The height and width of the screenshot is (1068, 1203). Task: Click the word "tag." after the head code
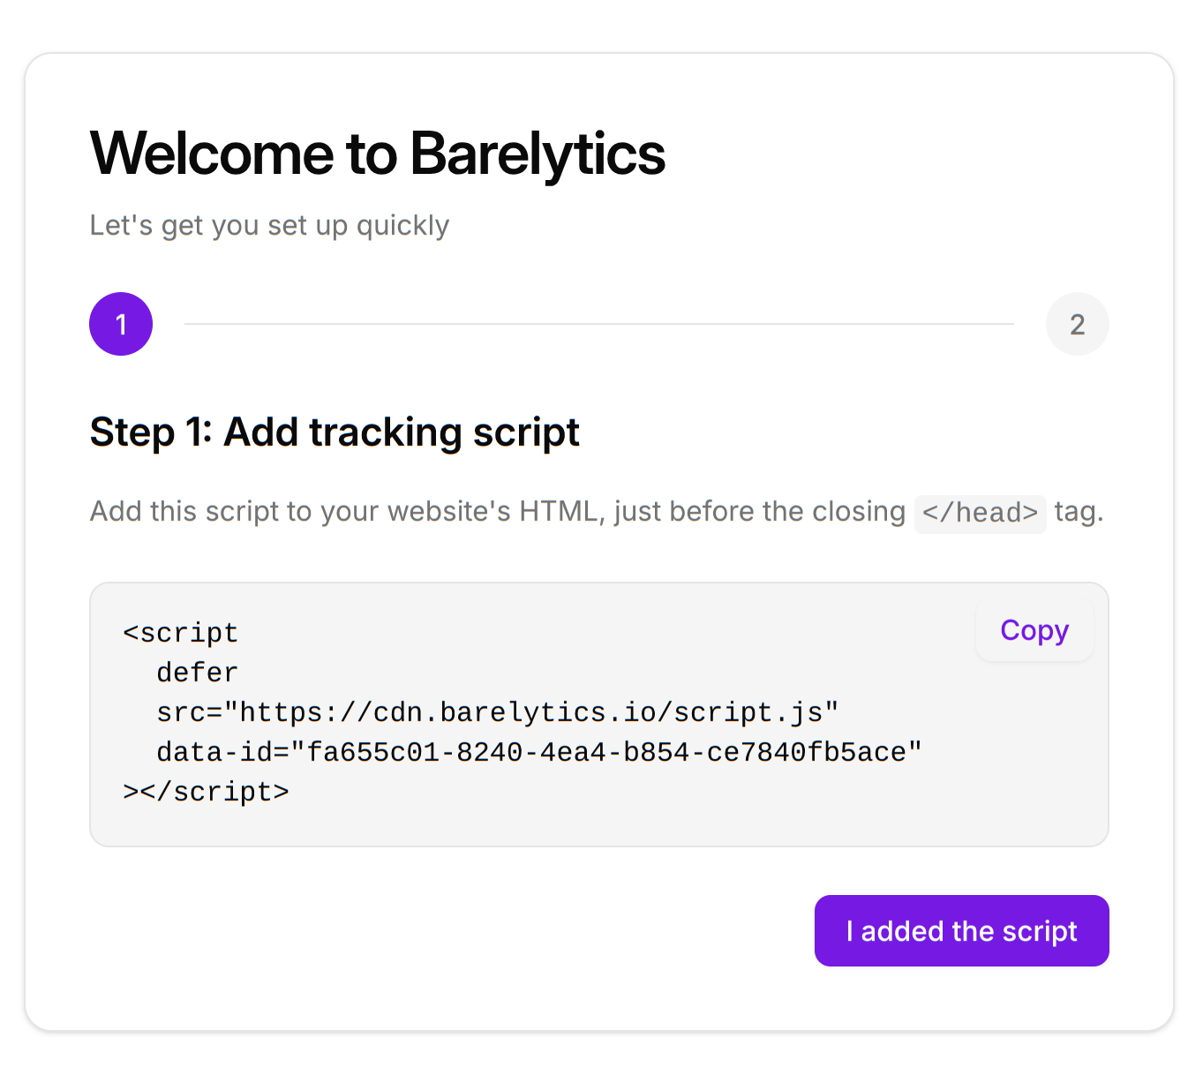1079,512
